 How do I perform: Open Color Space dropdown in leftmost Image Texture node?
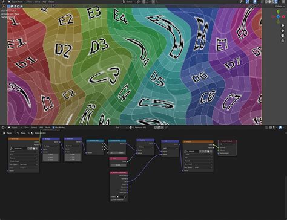point(28,164)
